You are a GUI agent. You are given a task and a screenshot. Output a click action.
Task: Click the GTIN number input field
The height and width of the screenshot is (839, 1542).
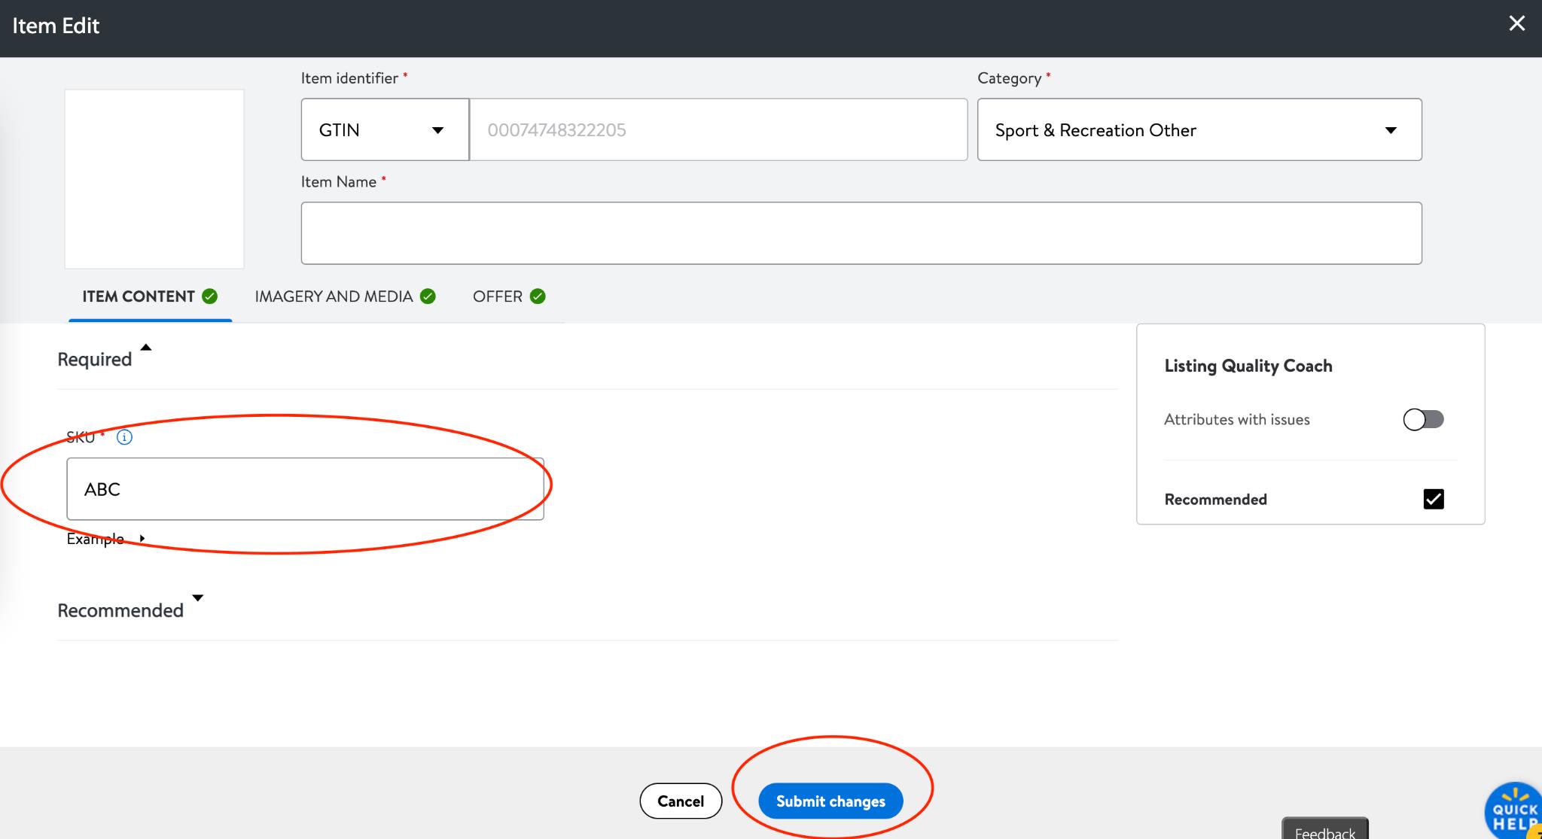click(x=718, y=129)
